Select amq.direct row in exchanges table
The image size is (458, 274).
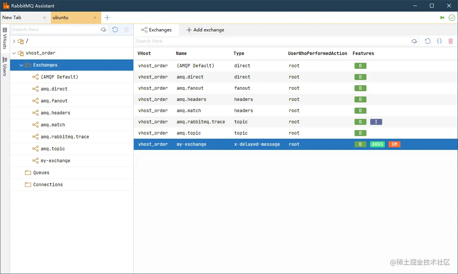(x=296, y=77)
